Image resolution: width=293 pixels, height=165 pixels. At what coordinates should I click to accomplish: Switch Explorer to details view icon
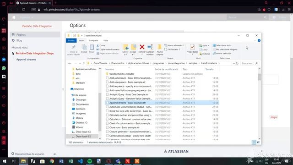point(254,143)
